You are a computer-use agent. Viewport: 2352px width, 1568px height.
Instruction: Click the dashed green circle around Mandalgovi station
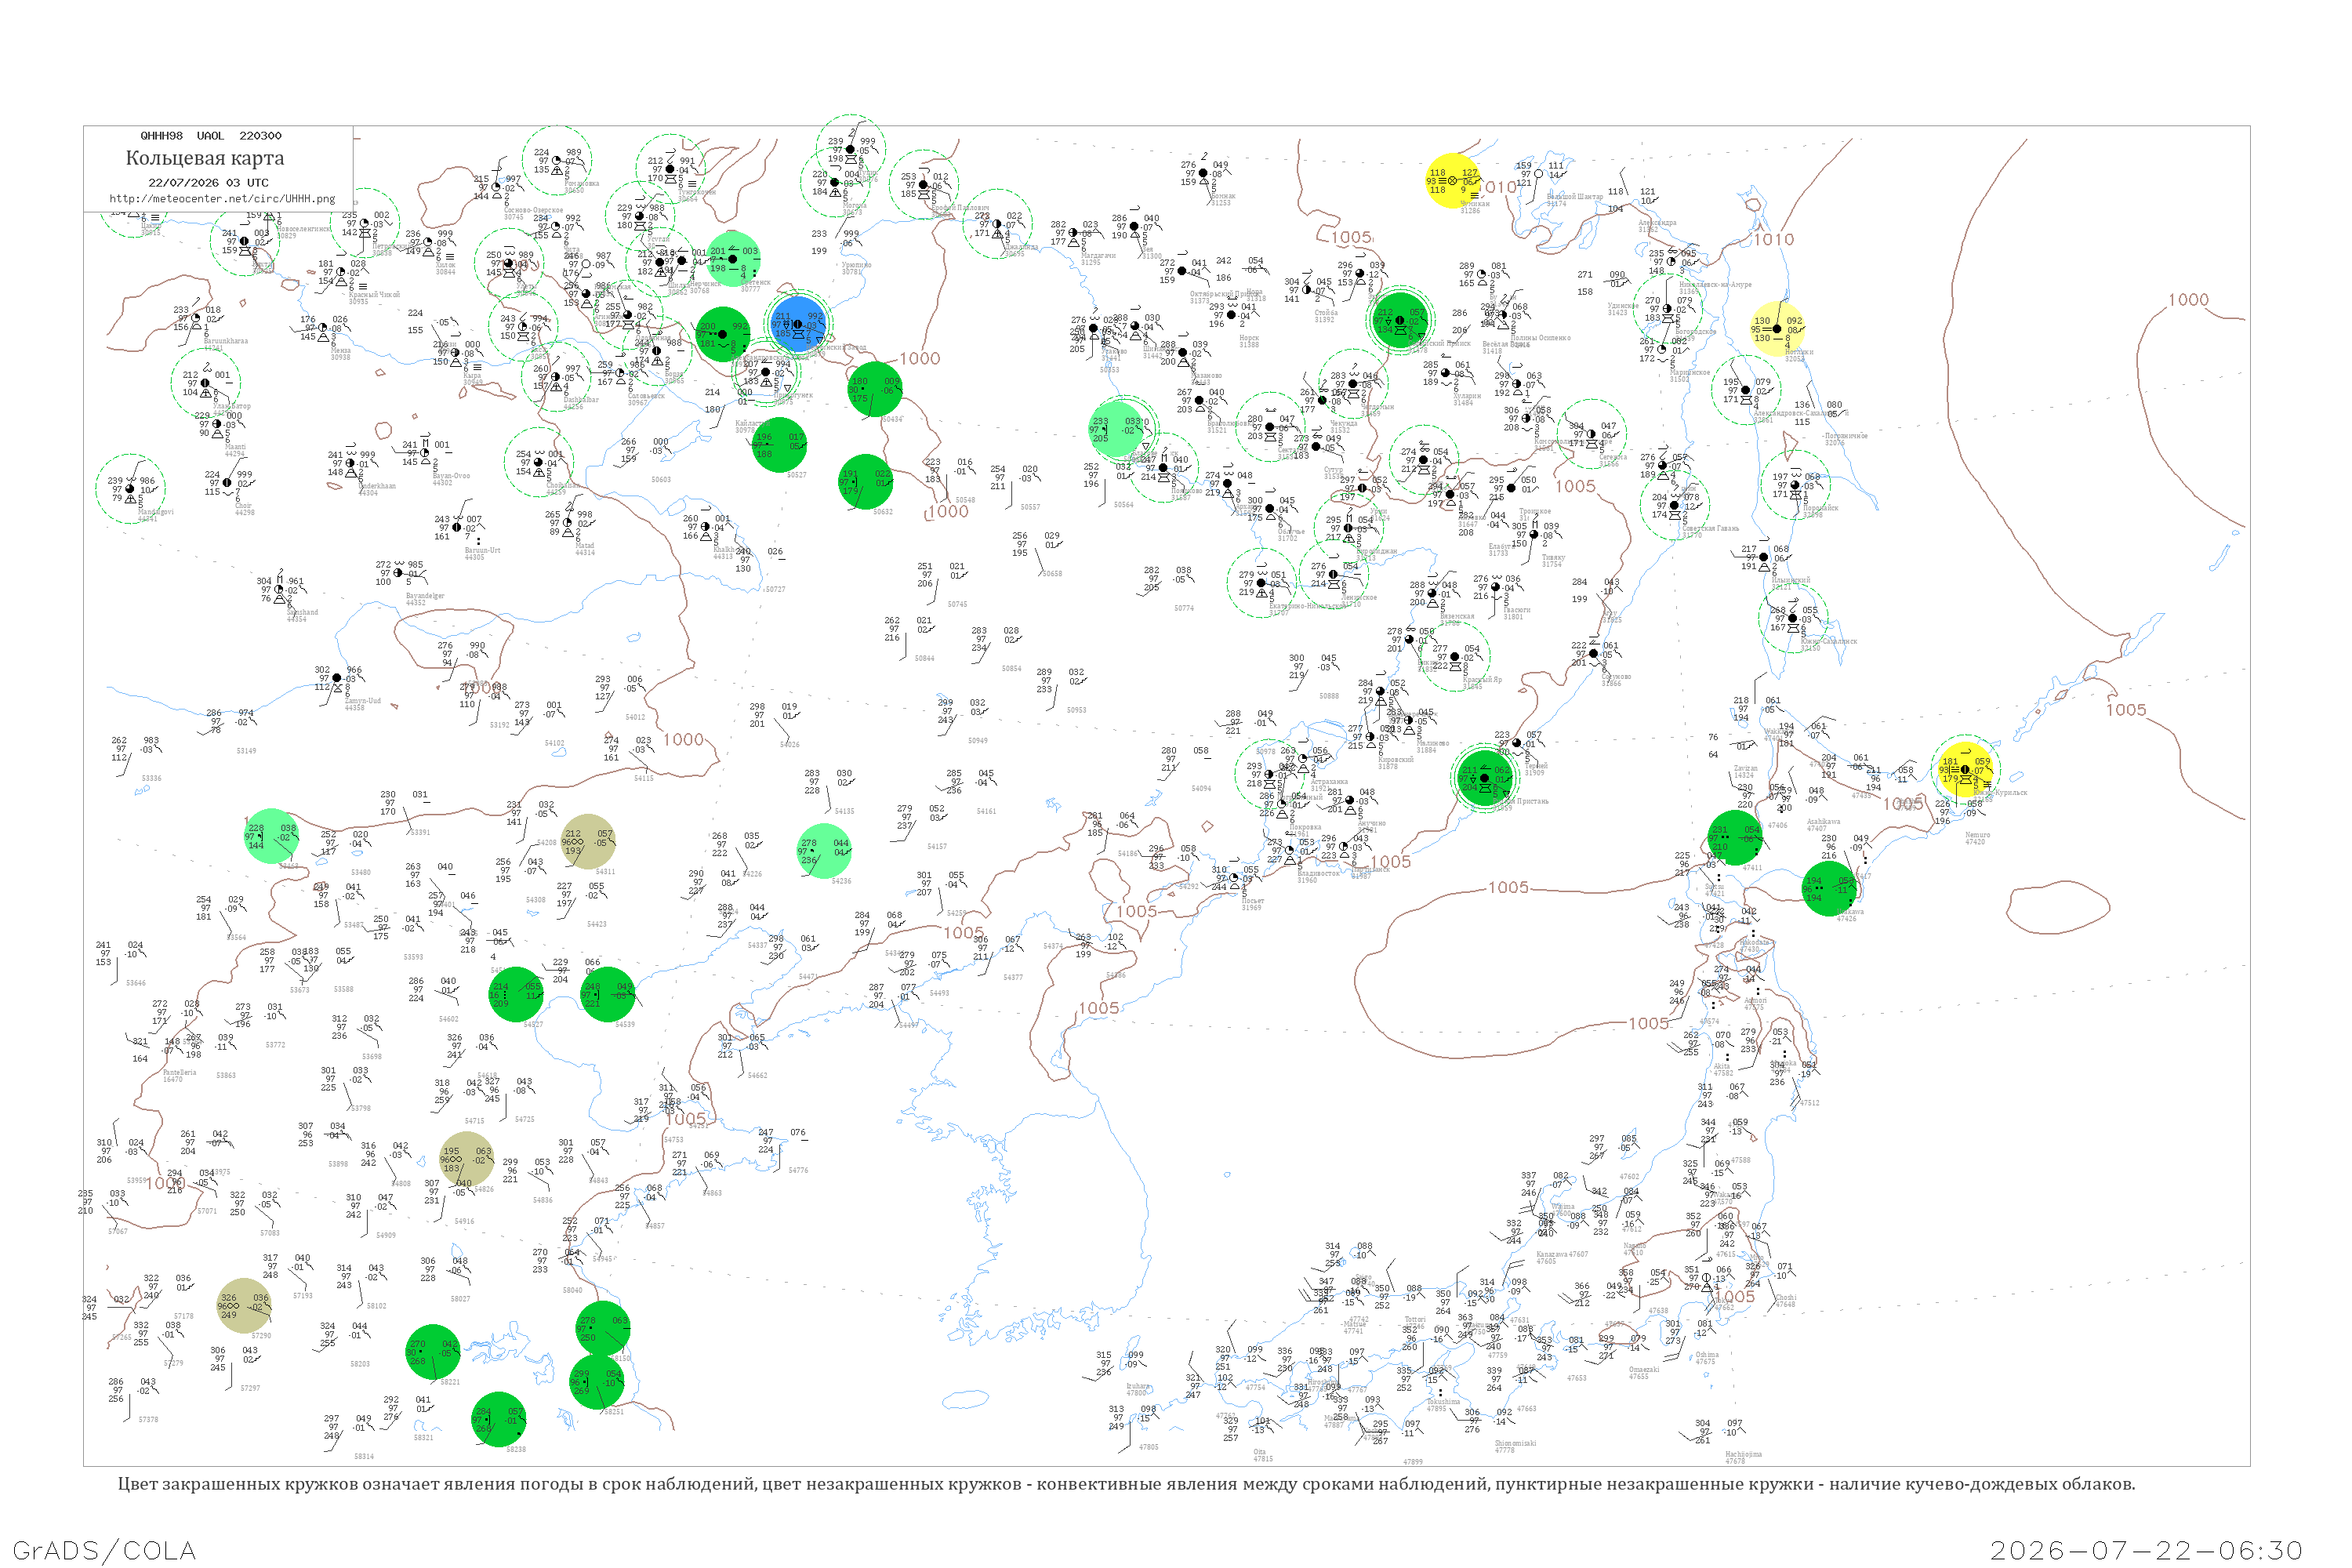click(130, 489)
